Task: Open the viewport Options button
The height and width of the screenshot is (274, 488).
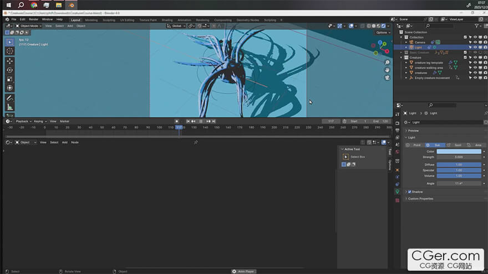Action: (382, 33)
